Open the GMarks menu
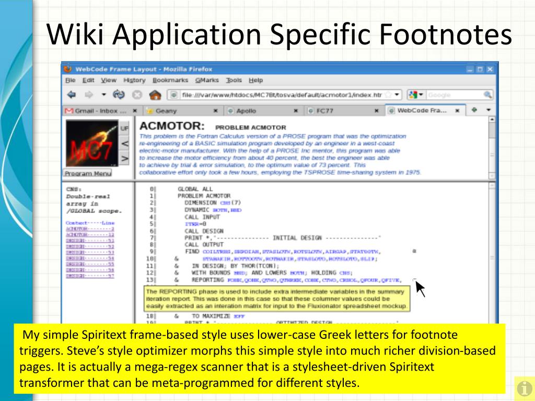Image resolution: width=535 pixels, height=401 pixels. pyautogui.click(x=207, y=80)
